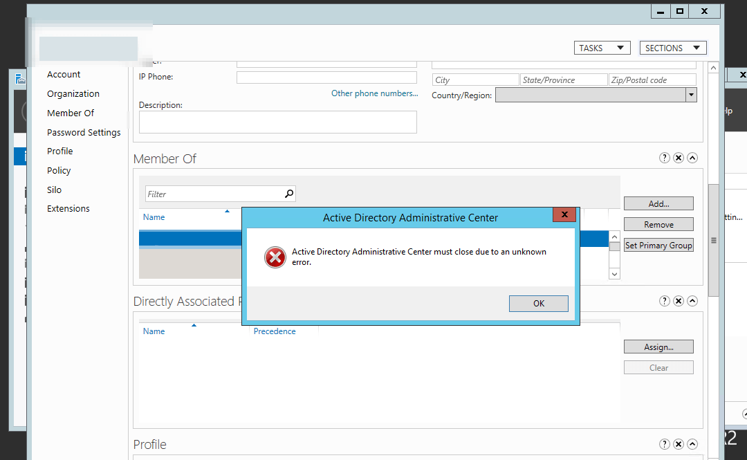Expand the Country/Region combo box
Image resolution: width=747 pixels, height=460 pixels.
pos(691,95)
